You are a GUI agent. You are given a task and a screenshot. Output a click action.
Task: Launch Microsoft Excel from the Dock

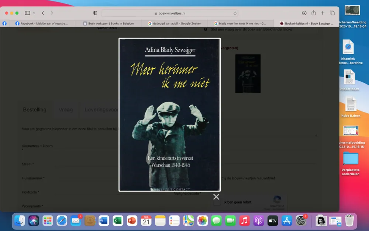pos(118,221)
